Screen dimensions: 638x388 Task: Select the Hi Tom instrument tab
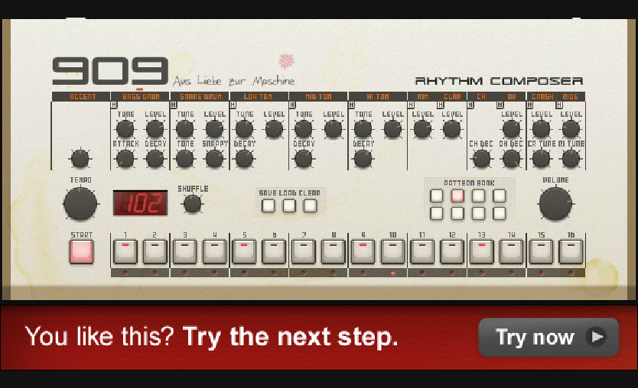378,97
